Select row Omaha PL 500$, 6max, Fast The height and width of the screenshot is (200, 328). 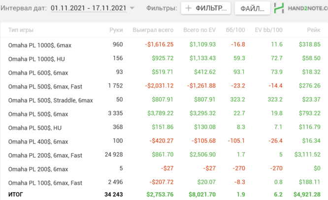point(164,86)
